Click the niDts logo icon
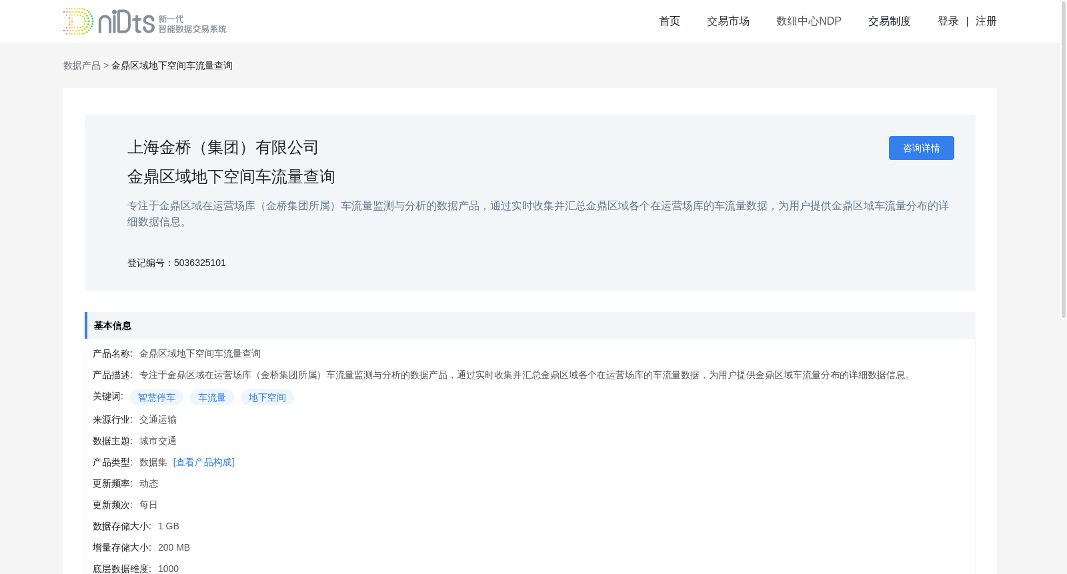This screenshot has height=574, width=1067. (145, 21)
